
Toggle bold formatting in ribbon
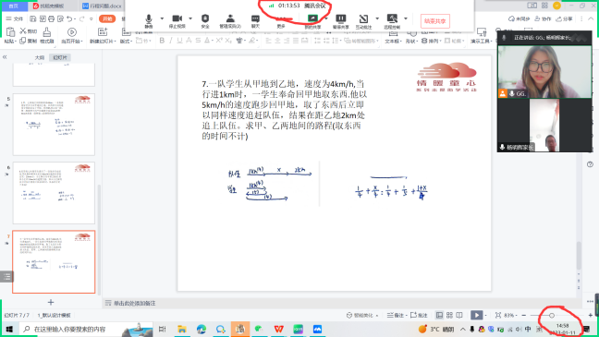[x=162, y=40]
